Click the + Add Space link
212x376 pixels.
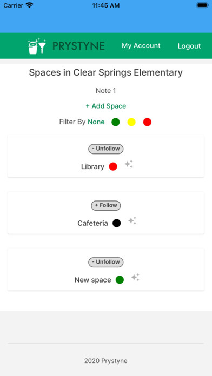pyautogui.click(x=106, y=106)
